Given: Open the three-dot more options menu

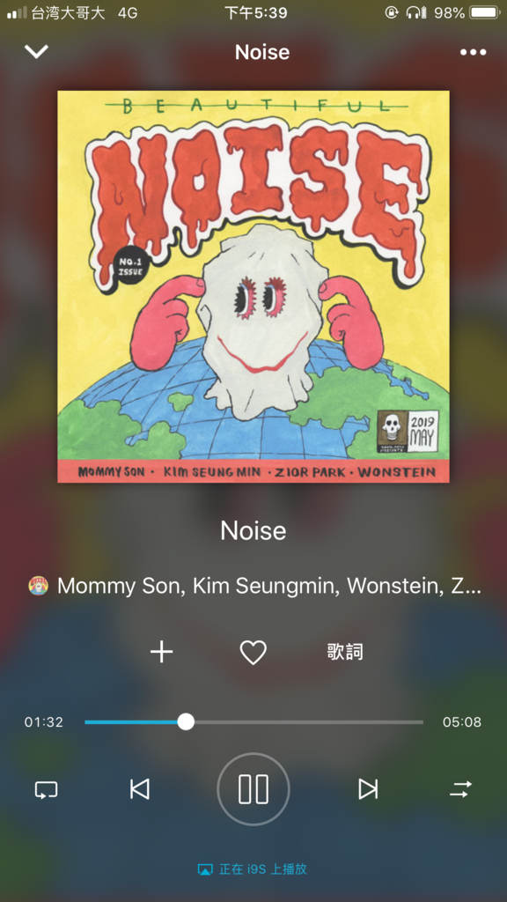Looking at the screenshot, I should click(x=473, y=52).
